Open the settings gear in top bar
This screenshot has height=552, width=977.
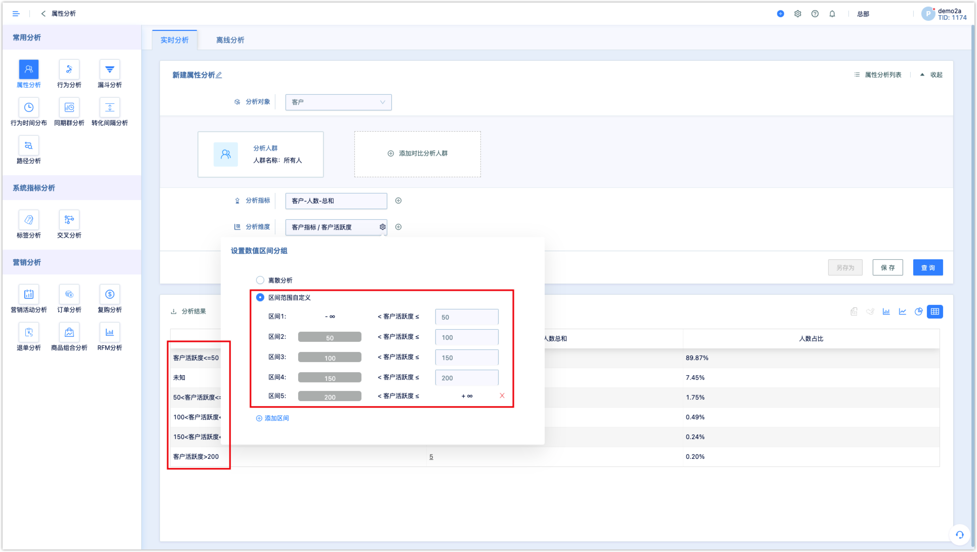798,14
